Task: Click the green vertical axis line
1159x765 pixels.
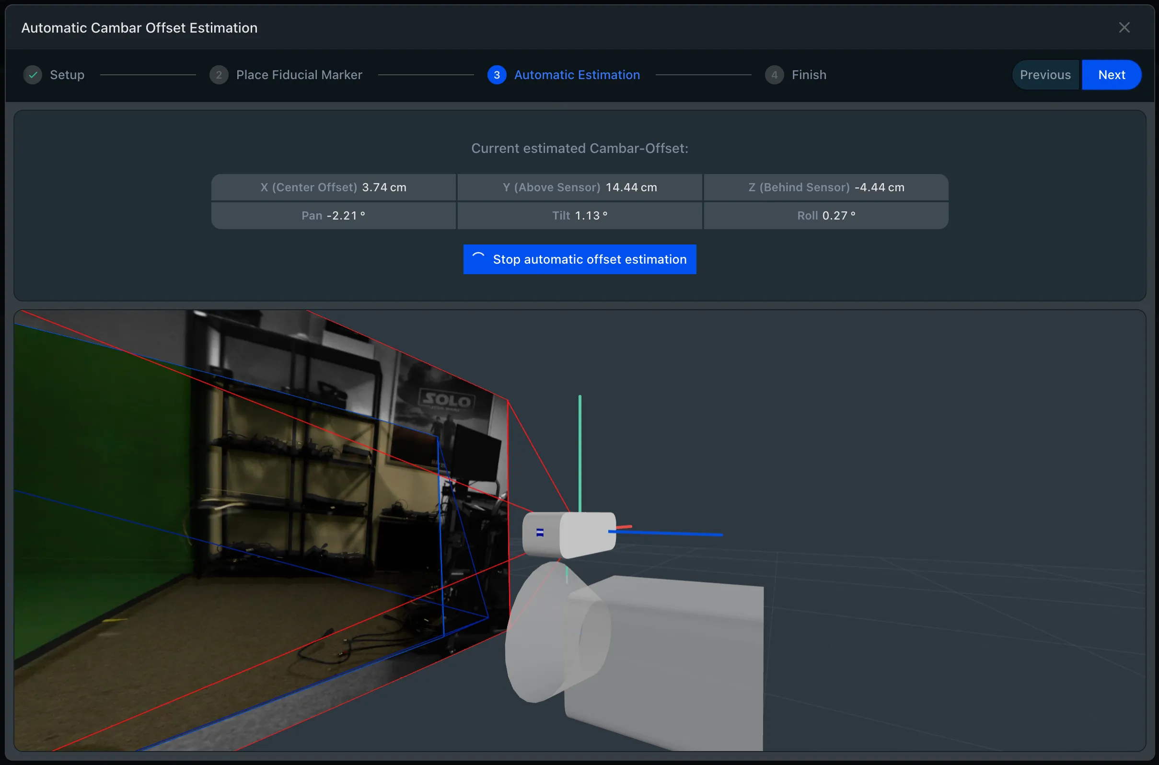Action: pyautogui.click(x=579, y=454)
